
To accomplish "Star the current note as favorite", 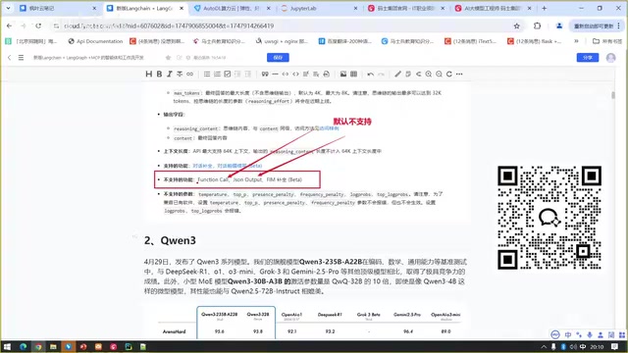I will 168,58.
